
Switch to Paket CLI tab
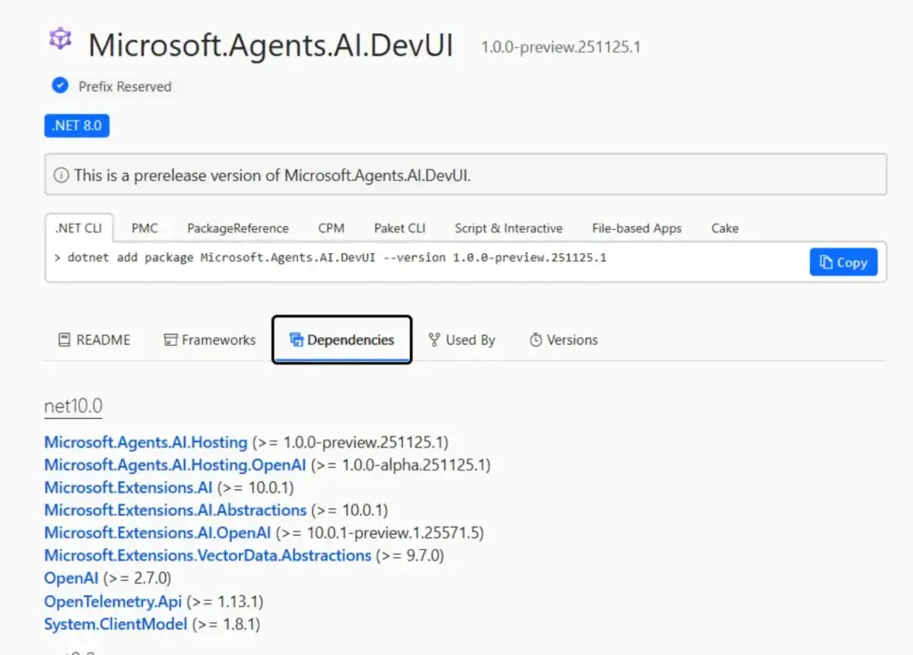coord(399,228)
